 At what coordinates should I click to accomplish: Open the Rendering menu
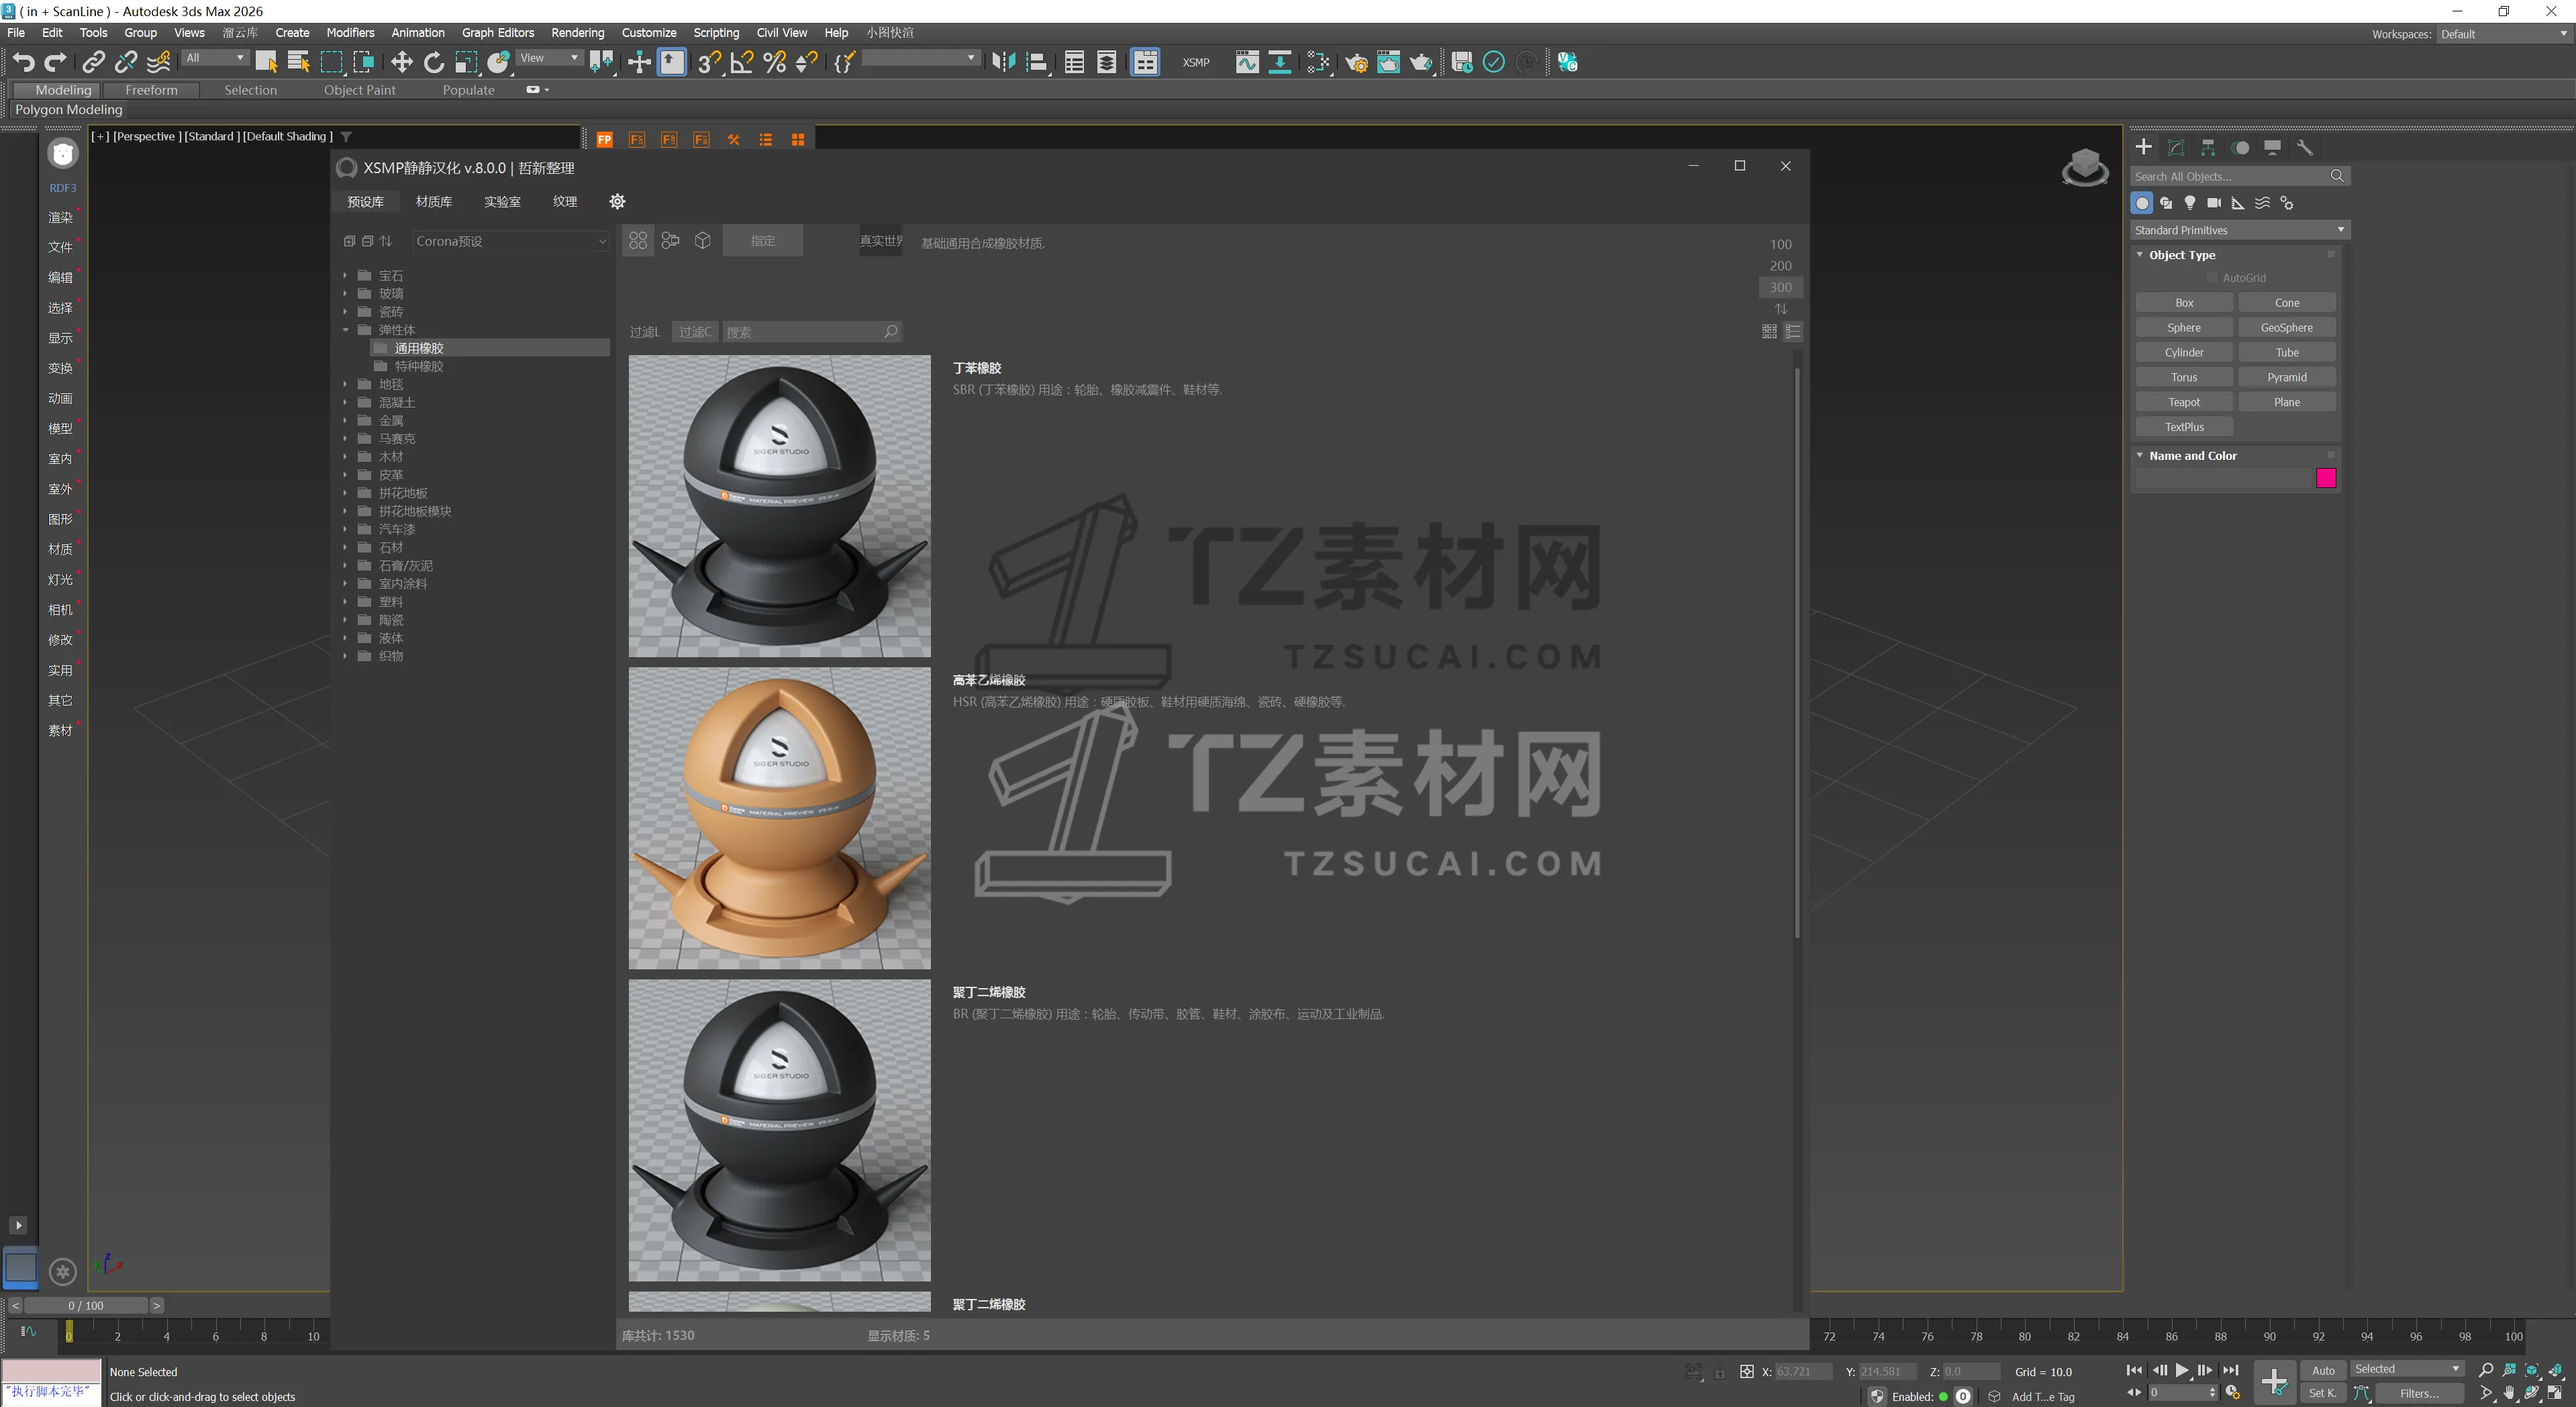577,32
